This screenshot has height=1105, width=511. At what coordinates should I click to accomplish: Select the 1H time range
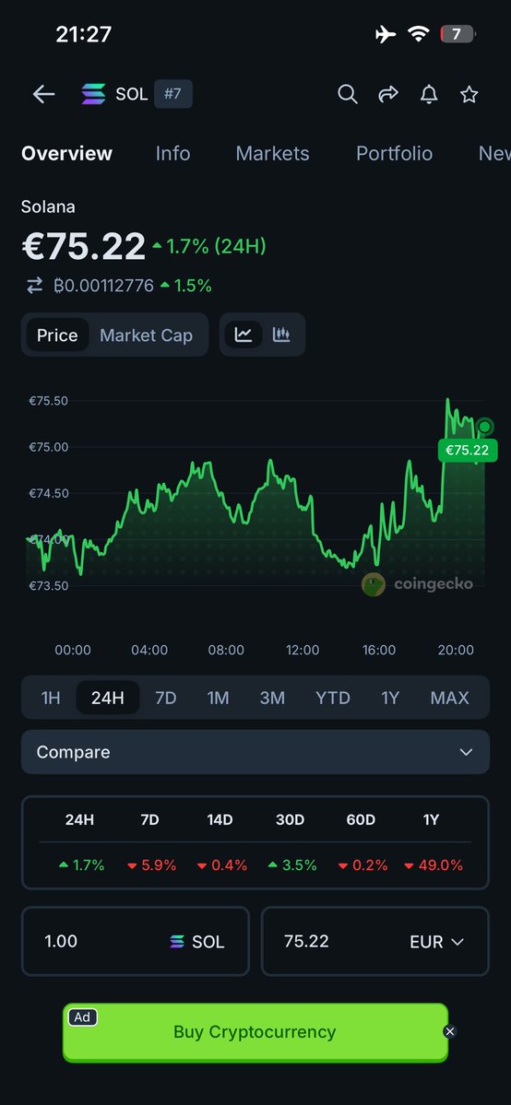pyautogui.click(x=51, y=698)
